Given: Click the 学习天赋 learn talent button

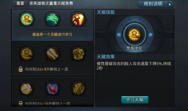Looking at the screenshot, I should pos(135,100).
